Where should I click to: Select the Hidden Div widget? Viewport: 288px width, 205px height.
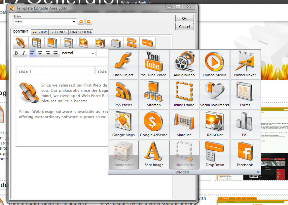tap(184, 155)
